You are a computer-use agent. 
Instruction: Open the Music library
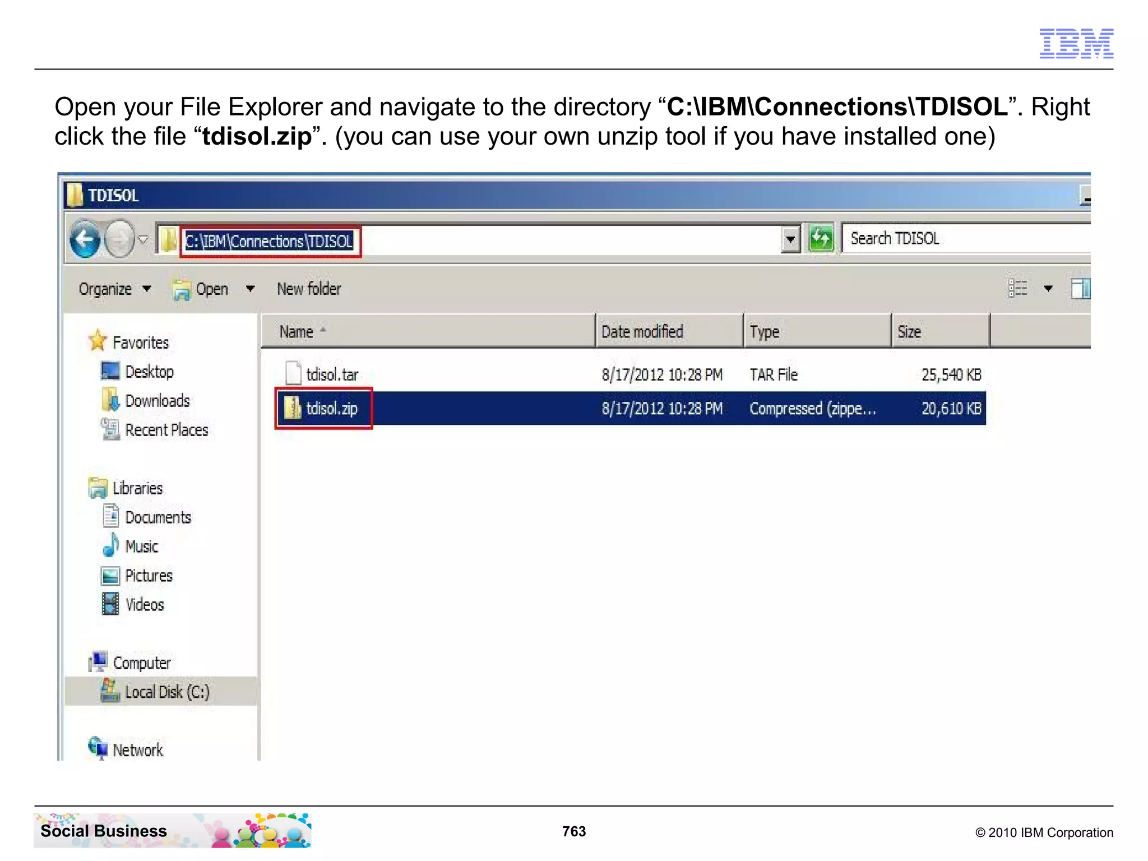(x=141, y=547)
